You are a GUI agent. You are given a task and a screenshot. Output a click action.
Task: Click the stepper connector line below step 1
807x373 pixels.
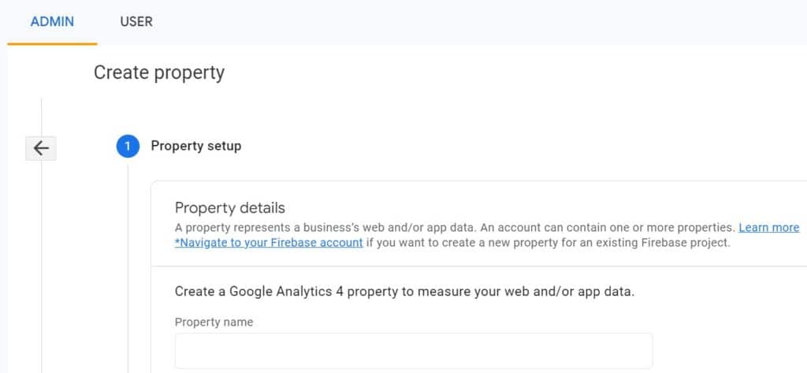tap(128, 268)
